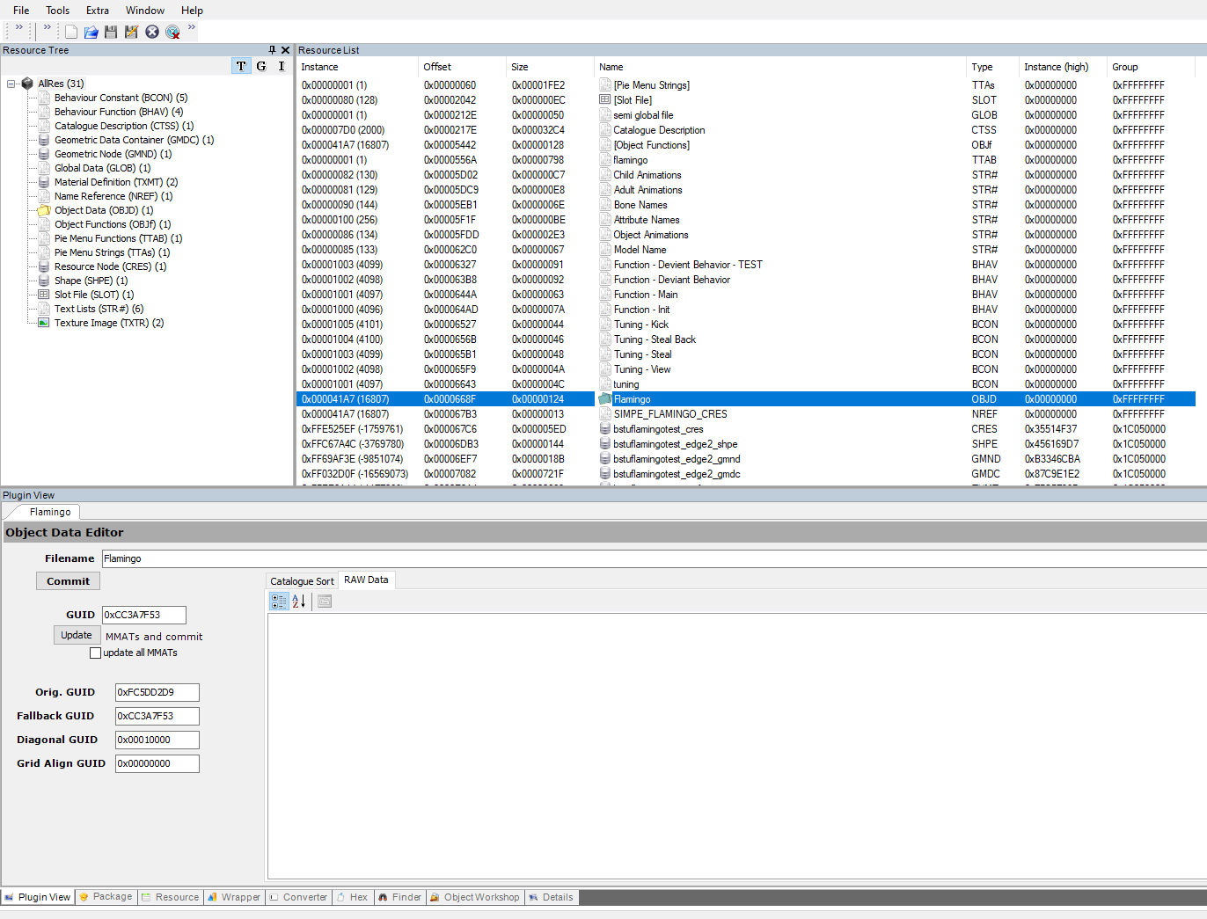
Task: Pin the Resource Tree panel
Action: coord(272,50)
